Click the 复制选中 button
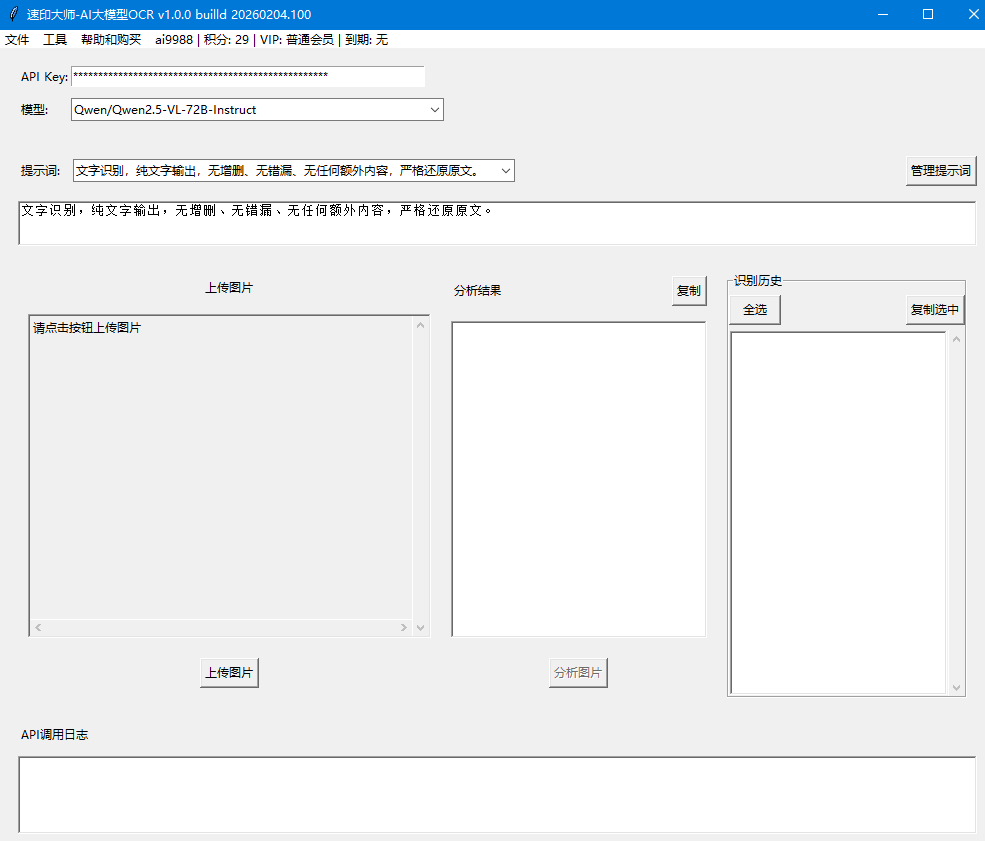The width and height of the screenshot is (985, 841). coord(935,310)
